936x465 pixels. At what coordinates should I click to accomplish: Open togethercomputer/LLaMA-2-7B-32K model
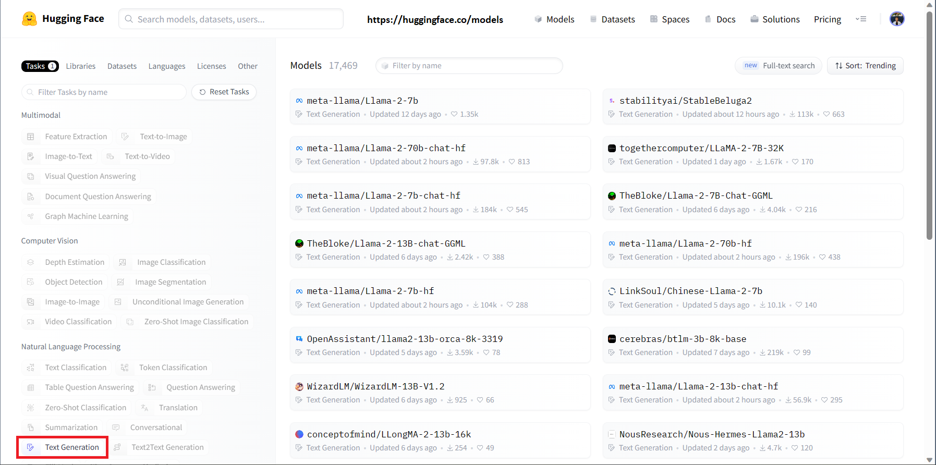tap(753, 154)
